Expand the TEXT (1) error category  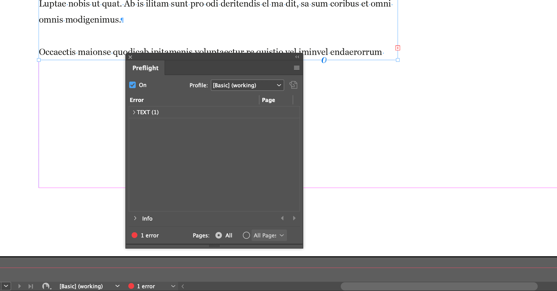click(134, 112)
